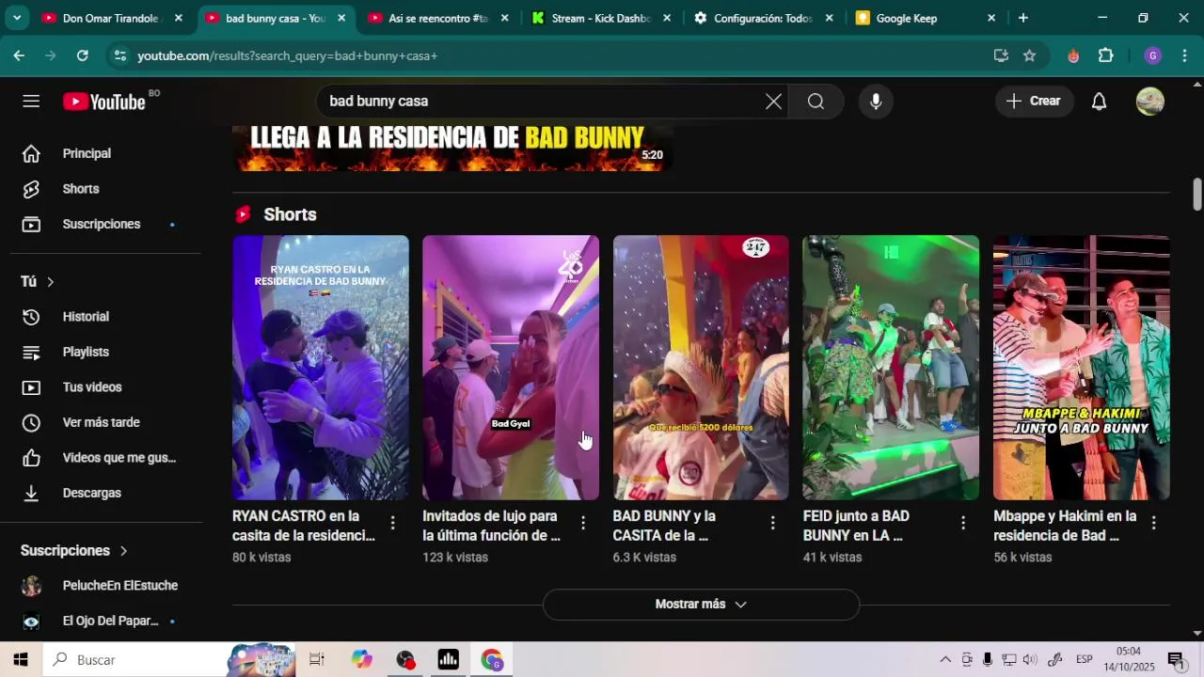
Task: Expand Mostrar más shorts
Action: pos(701,605)
